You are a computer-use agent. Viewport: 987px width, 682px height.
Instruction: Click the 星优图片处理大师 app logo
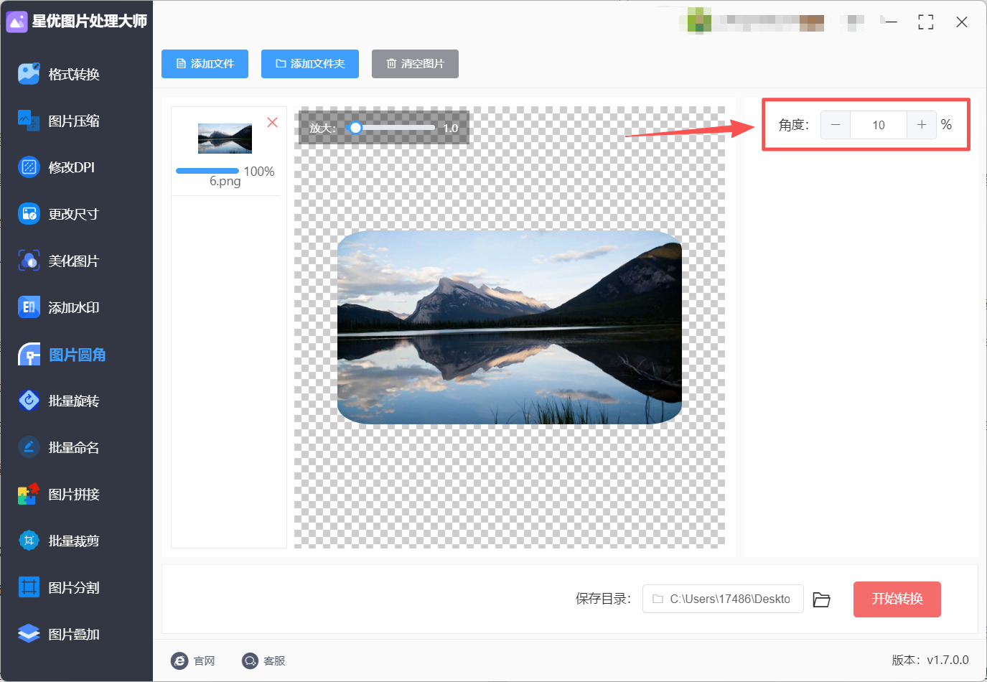pyautogui.click(x=17, y=22)
